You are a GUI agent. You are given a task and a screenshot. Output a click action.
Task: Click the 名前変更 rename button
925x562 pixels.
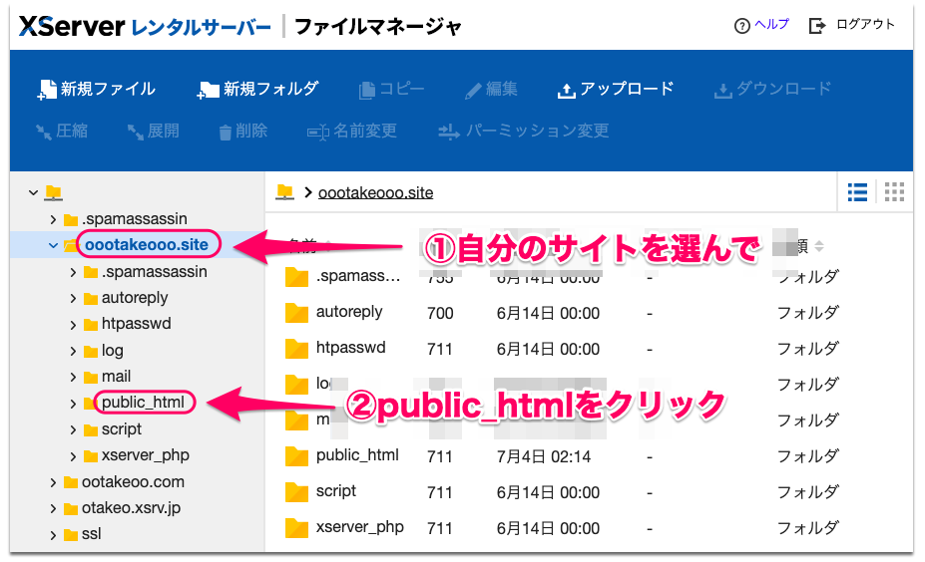(x=352, y=131)
